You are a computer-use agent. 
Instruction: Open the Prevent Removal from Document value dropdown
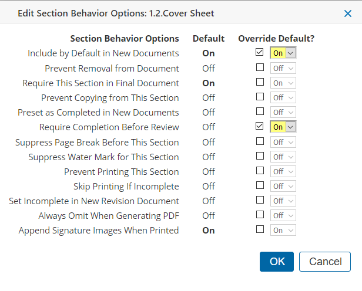(x=283, y=68)
